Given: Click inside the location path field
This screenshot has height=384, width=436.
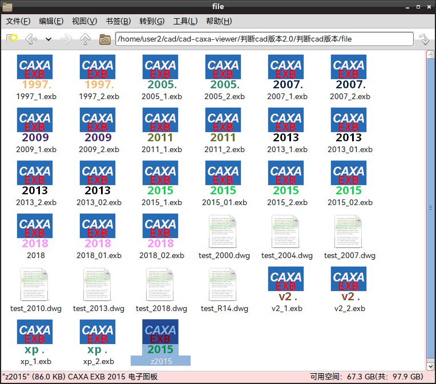Looking at the screenshot, I should 264,39.
